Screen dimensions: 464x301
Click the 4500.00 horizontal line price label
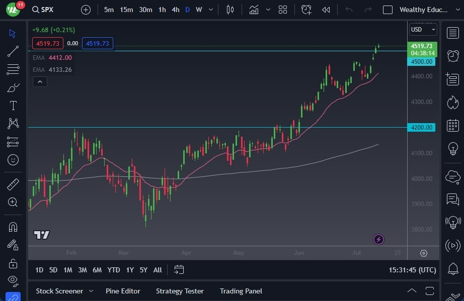[x=421, y=61]
